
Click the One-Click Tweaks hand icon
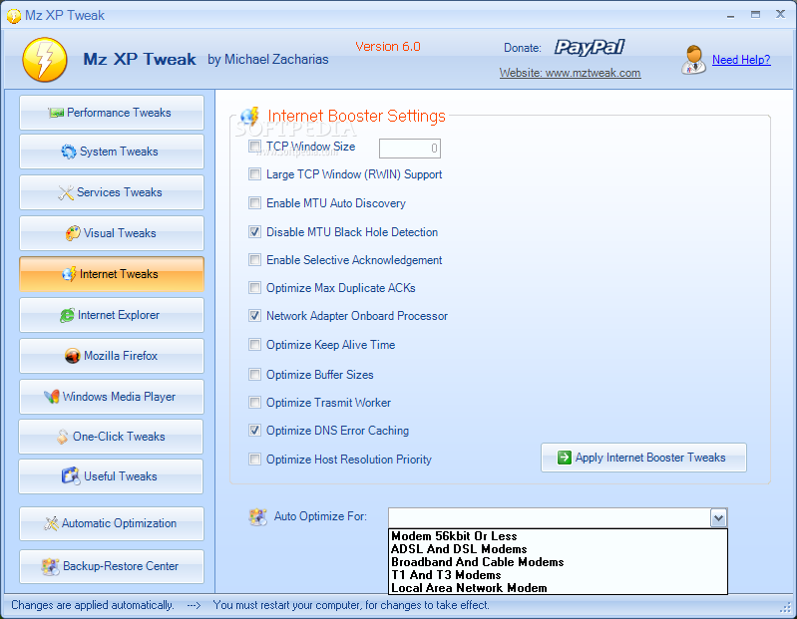coord(62,437)
